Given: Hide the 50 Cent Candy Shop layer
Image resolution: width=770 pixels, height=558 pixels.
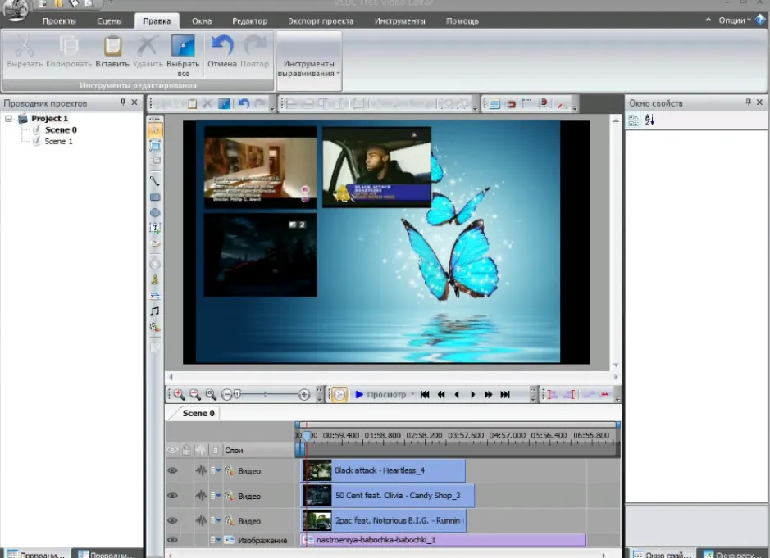Looking at the screenshot, I should click(x=172, y=495).
